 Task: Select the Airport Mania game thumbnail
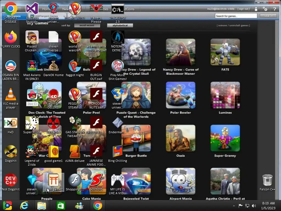(181, 181)
